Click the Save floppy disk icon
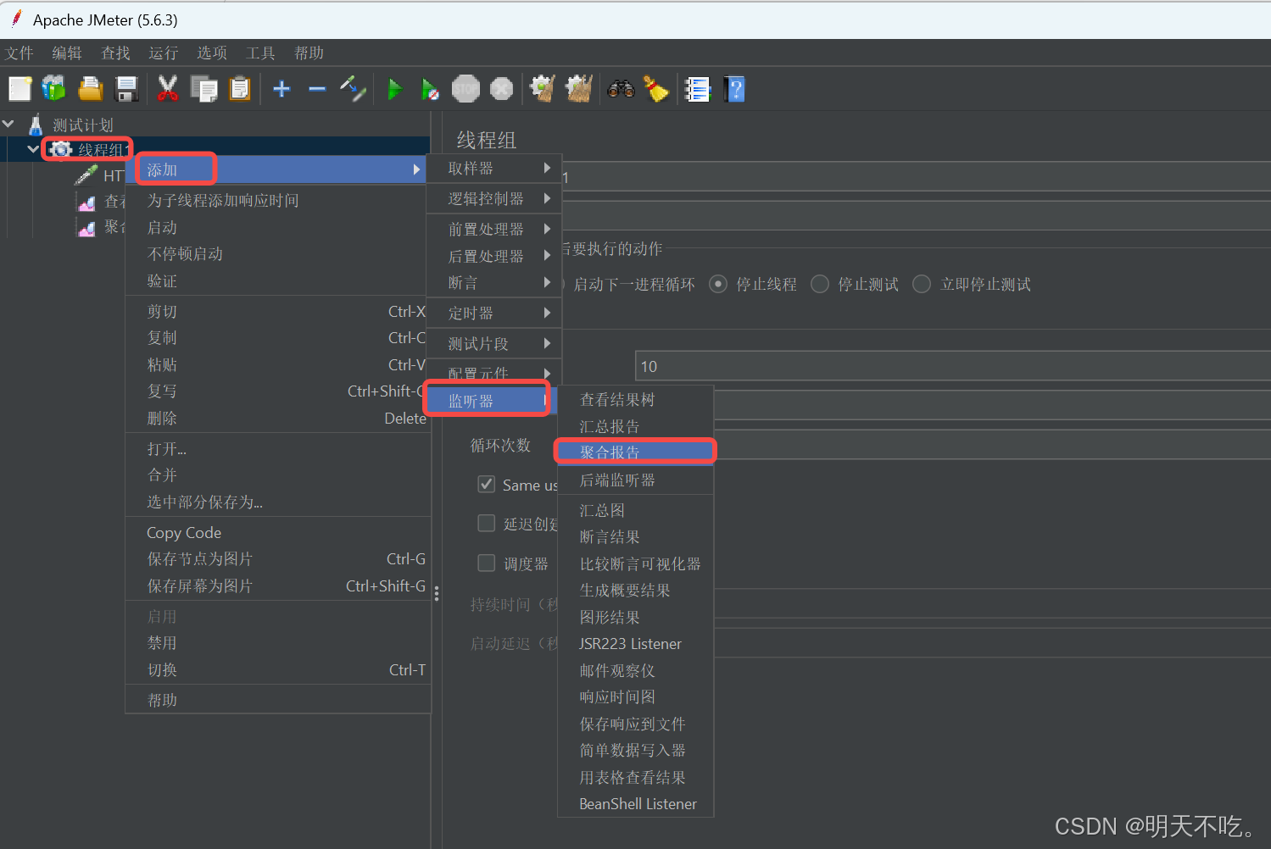 click(126, 88)
